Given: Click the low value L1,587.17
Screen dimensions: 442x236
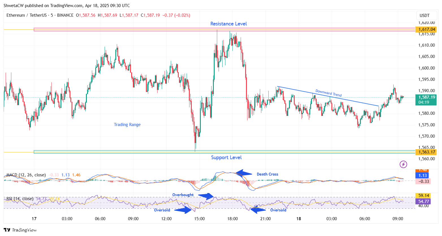Looking at the screenshot, I should point(129,15).
